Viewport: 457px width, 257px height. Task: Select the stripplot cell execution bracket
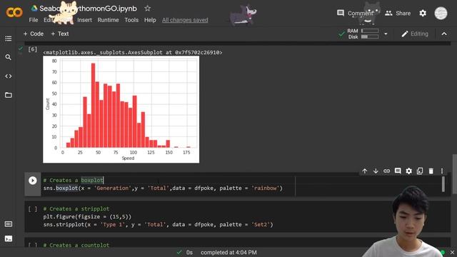click(33, 209)
